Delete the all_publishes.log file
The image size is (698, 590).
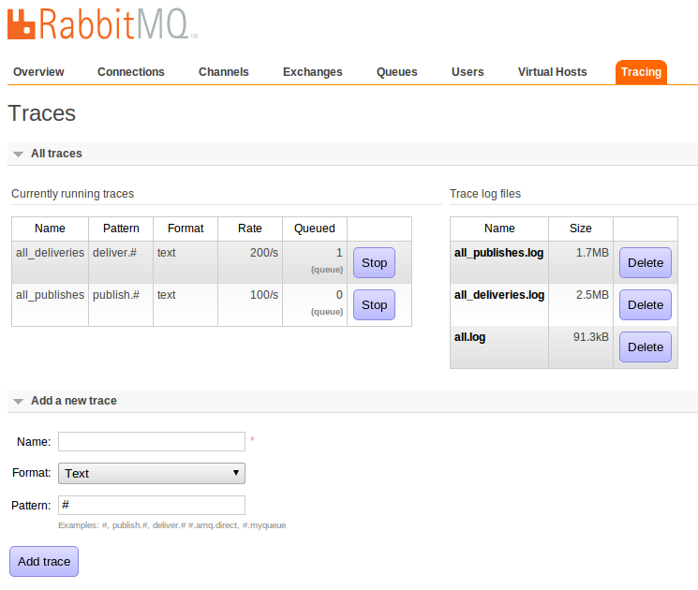click(645, 262)
